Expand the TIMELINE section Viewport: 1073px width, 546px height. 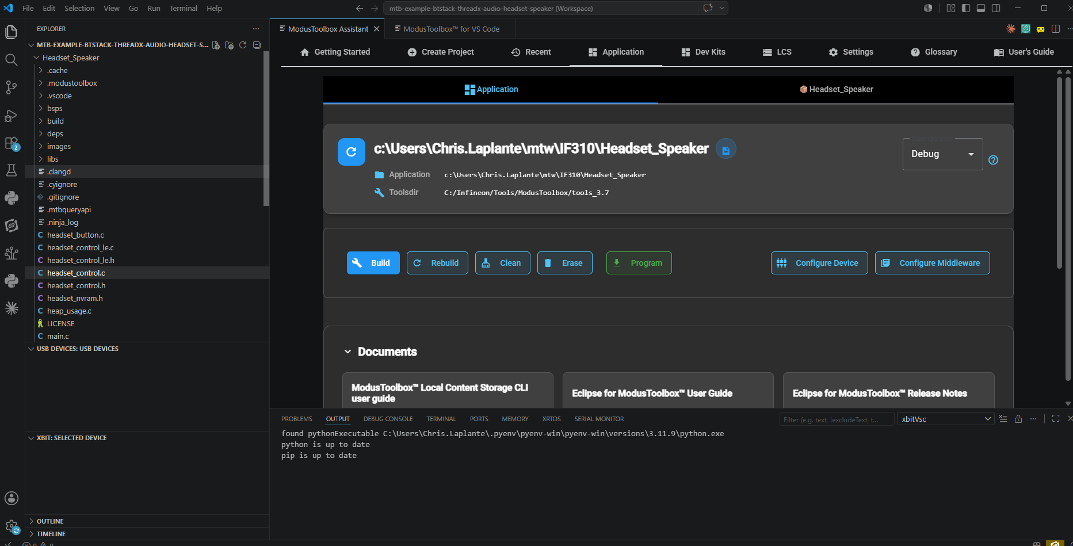[147, 534]
